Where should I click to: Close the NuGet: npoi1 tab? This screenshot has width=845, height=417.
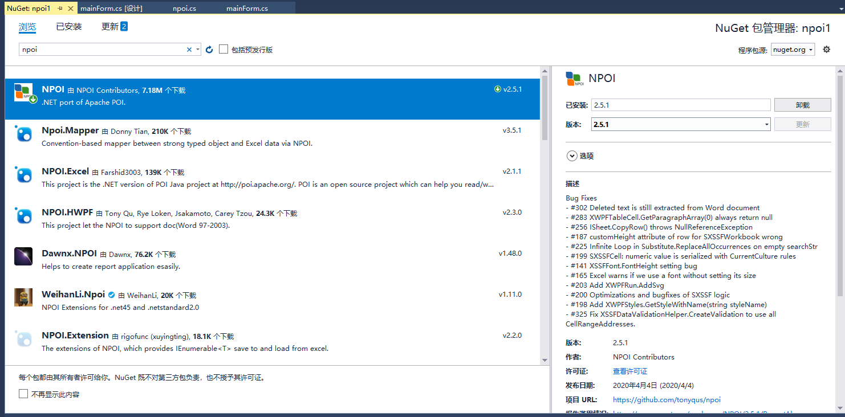[71, 9]
